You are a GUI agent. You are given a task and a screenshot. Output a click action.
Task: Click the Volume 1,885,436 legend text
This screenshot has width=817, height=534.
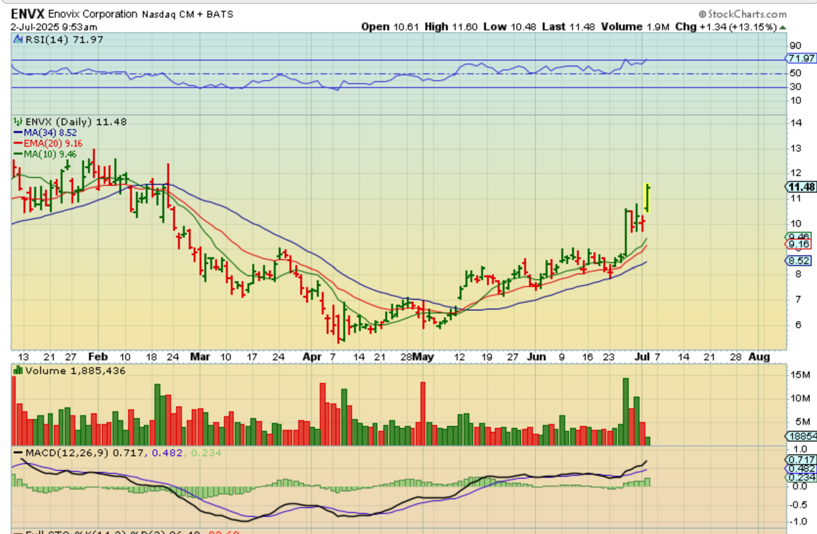tap(75, 370)
